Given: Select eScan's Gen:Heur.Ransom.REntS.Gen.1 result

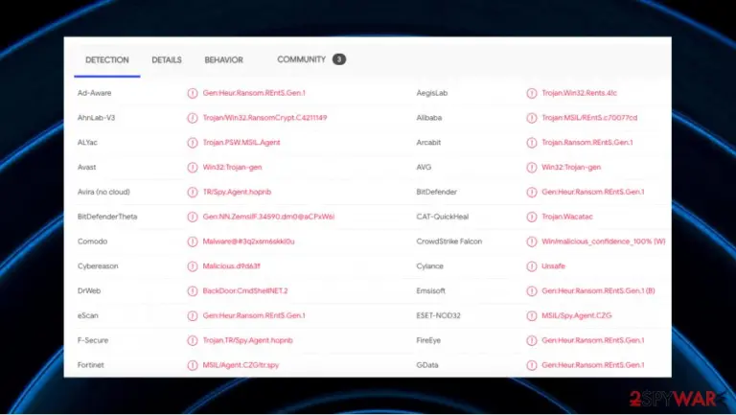Looking at the screenshot, I should (254, 315).
